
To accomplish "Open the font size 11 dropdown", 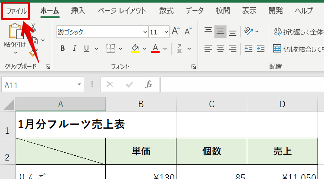I will [166, 32].
